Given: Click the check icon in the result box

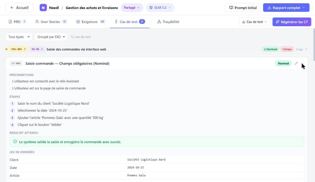Looking at the screenshot, I should pos(15,142).
